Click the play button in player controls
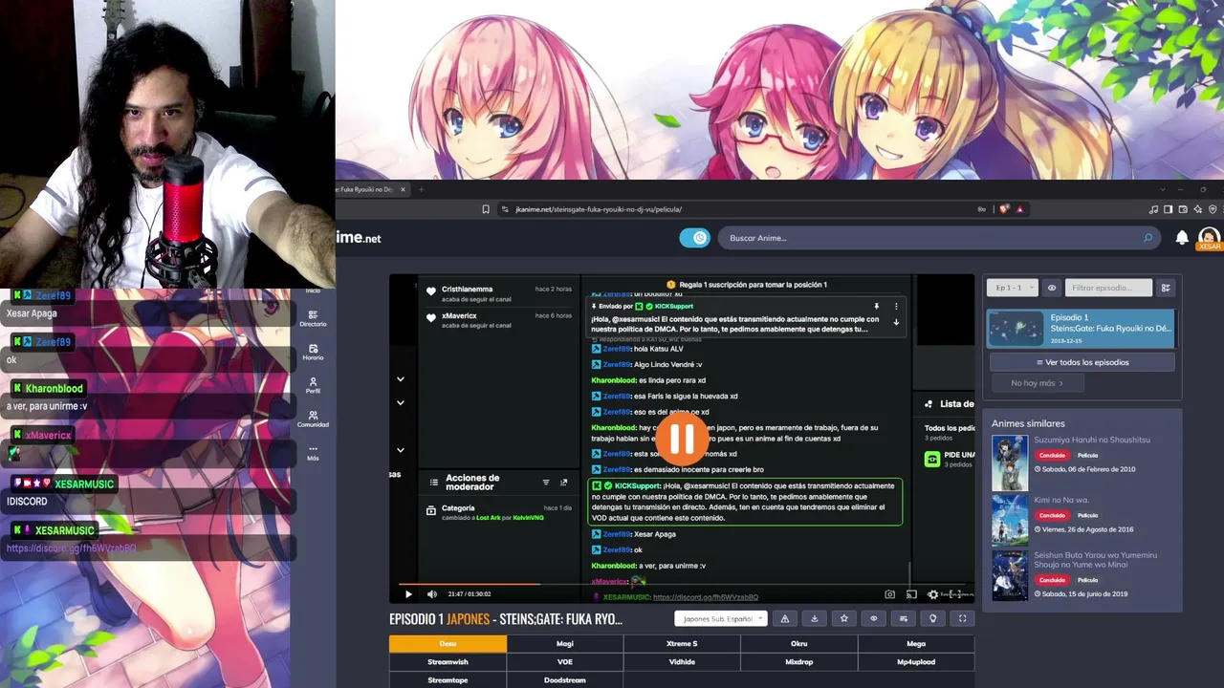The width and height of the screenshot is (1224, 688). point(408,594)
